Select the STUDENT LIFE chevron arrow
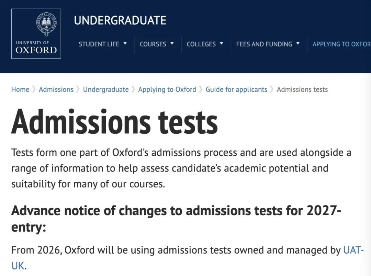 125,44
